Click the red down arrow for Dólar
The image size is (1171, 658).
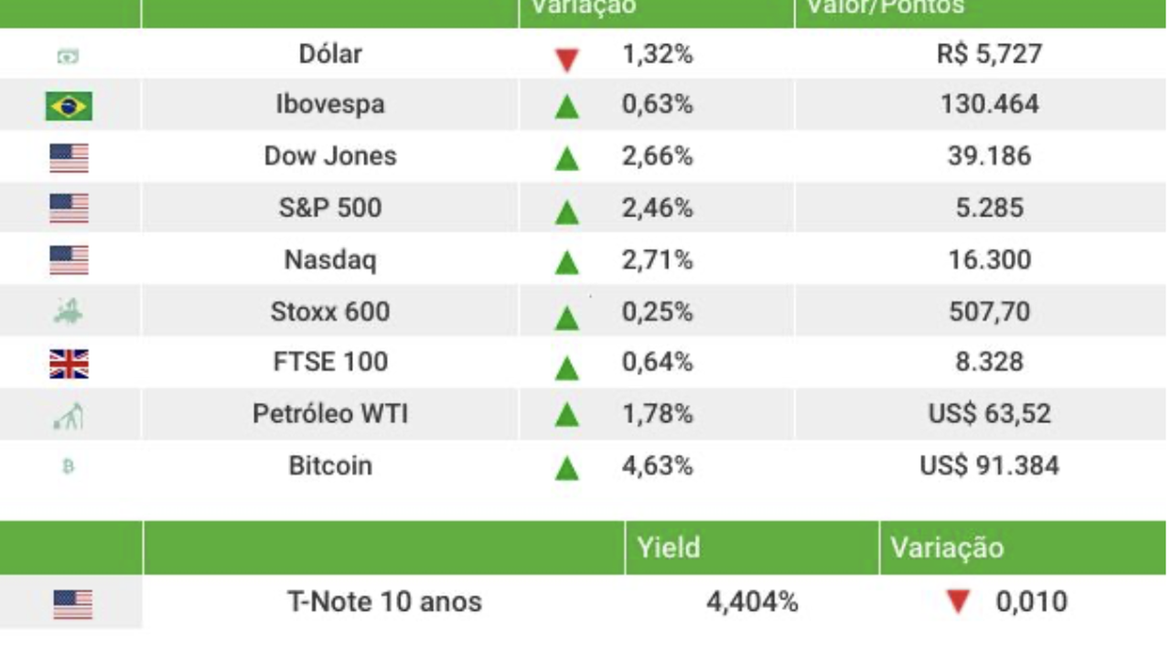click(567, 60)
